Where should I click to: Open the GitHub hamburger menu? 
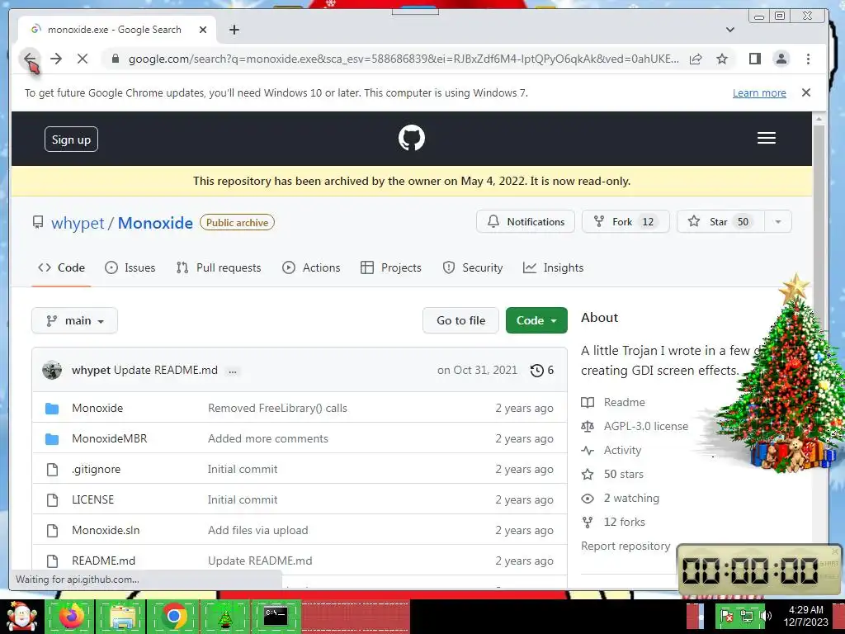coord(767,138)
